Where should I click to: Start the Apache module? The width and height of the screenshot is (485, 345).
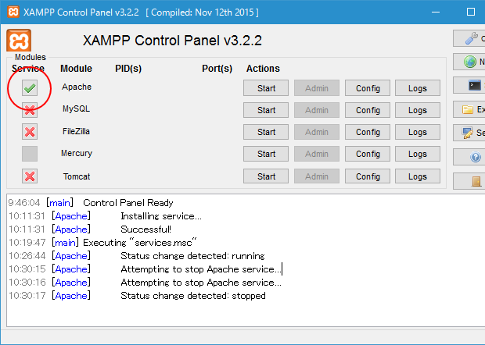click(x=266, y=88)
